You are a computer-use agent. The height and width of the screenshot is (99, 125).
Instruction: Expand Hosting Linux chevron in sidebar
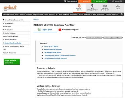coord(4,30)
